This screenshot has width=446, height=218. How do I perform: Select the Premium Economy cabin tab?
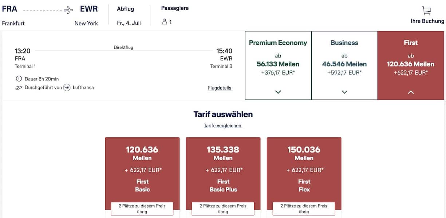pyautogui.click(x=278, y=58)
